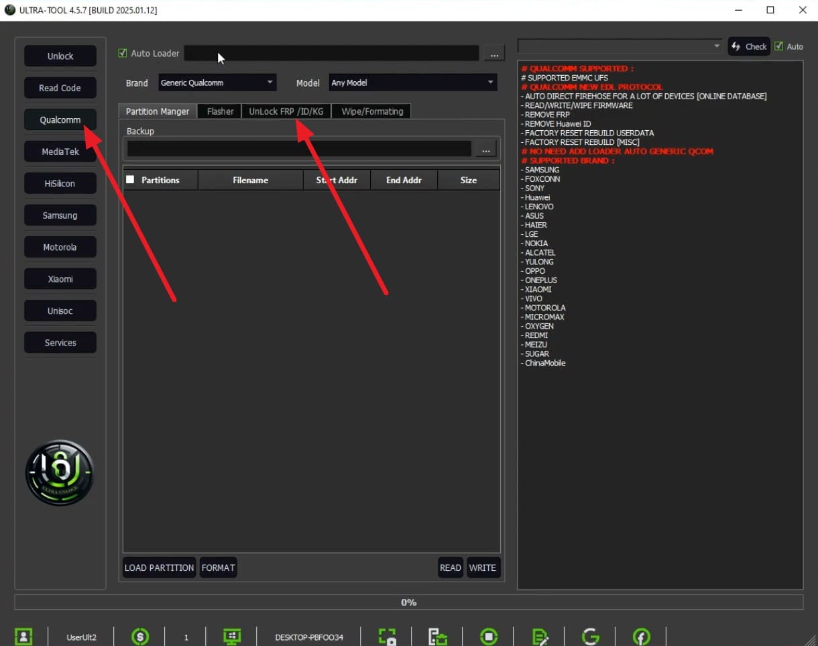Click the 0% progress bar
Image resolution: width=818 pixels, height=646 pixels.
(x=409, y=602)
